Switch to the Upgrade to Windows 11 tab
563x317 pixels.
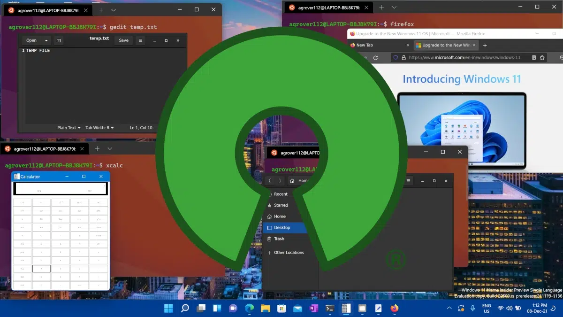tap(446, 45)
